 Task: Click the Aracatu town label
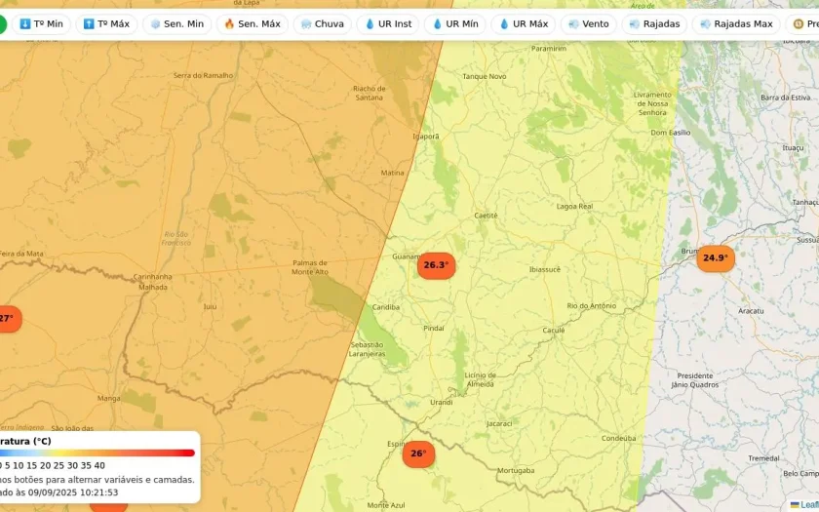click(751, 311)
